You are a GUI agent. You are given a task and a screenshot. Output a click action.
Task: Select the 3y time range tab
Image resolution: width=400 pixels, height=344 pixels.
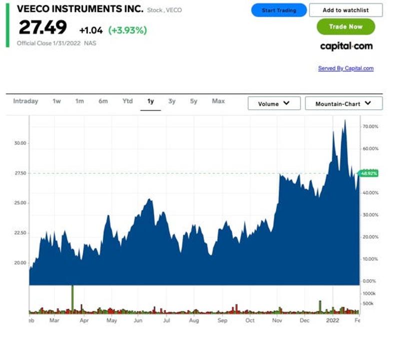click(x=172, y=101)
